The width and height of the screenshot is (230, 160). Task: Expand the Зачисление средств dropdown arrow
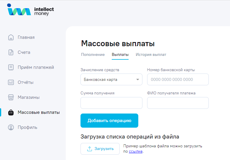137,79
